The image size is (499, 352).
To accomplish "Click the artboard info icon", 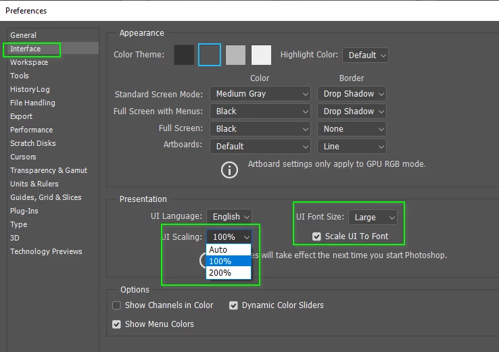I will click(229, 170).
